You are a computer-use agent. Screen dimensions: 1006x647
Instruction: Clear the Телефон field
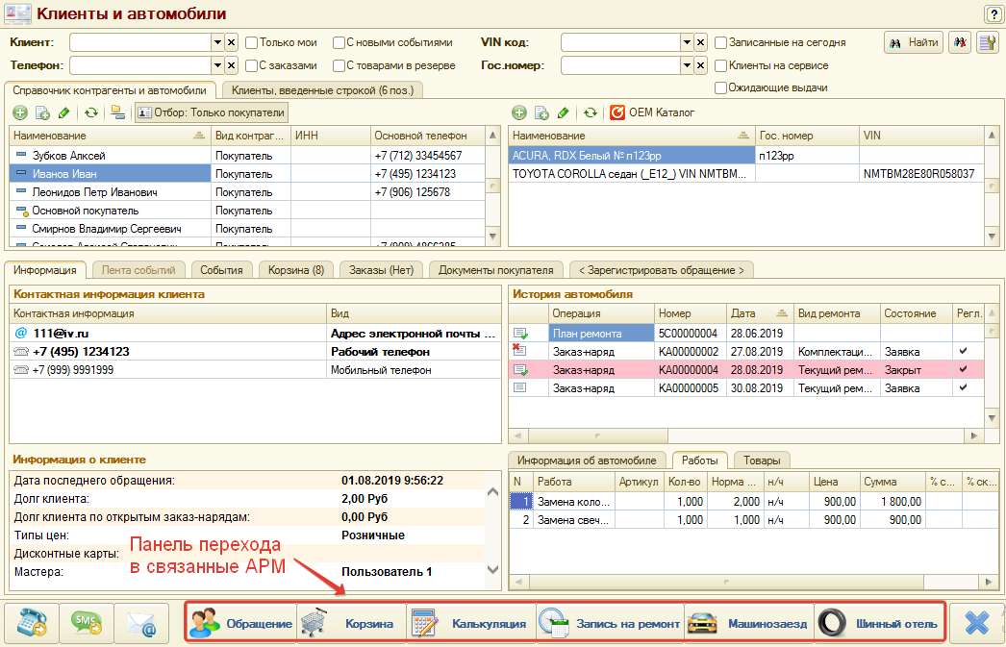pyautogui.click(x=231, y=65)
